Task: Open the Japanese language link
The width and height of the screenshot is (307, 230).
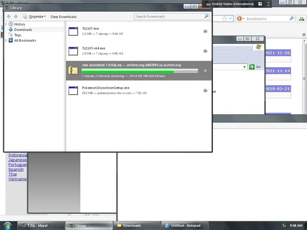Action: (x=17, y=160)
